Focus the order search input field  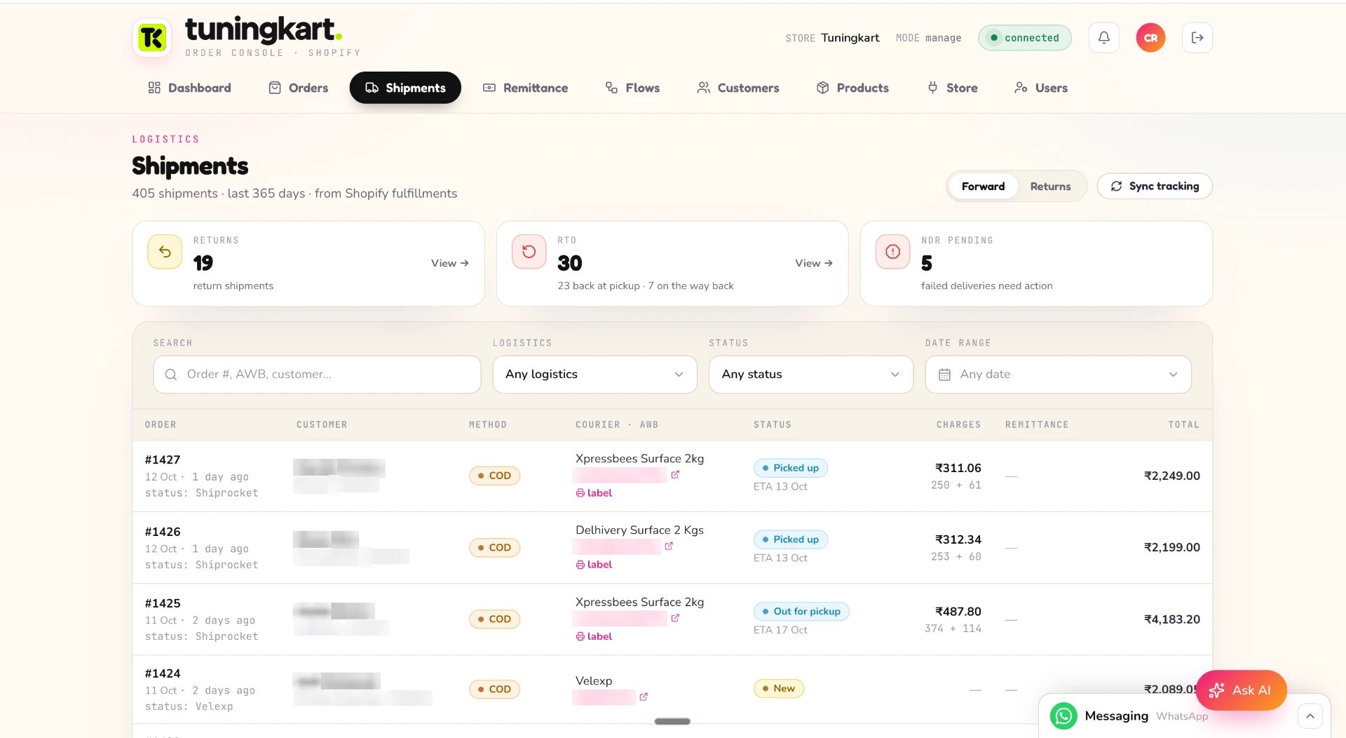(x=317, y=375)
